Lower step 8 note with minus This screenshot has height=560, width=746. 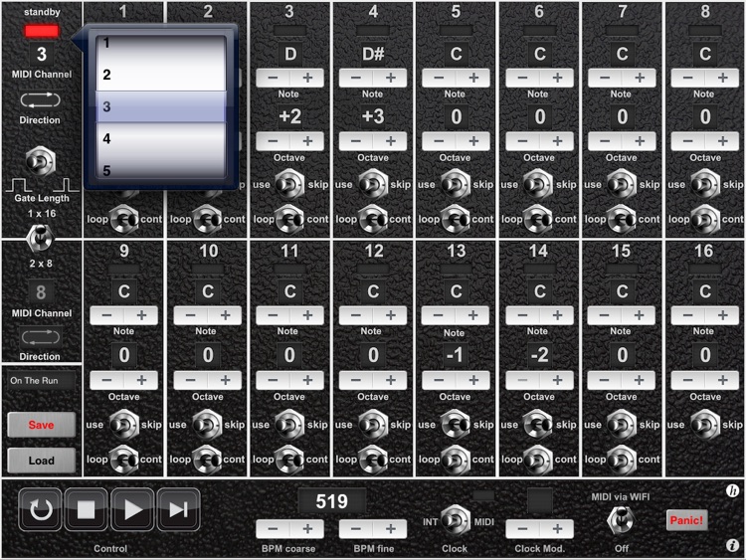coord(687,78)
